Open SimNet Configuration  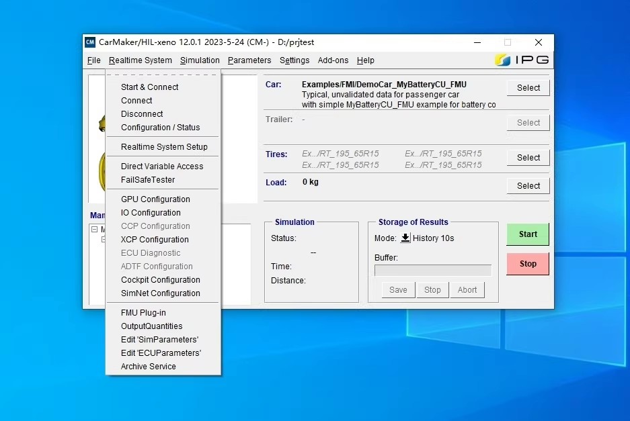coord(163,293)
